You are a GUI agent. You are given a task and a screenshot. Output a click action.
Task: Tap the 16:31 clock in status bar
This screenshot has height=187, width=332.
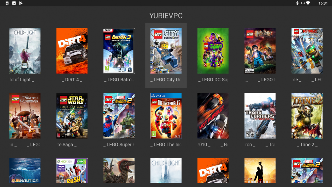tap(323, 3)
